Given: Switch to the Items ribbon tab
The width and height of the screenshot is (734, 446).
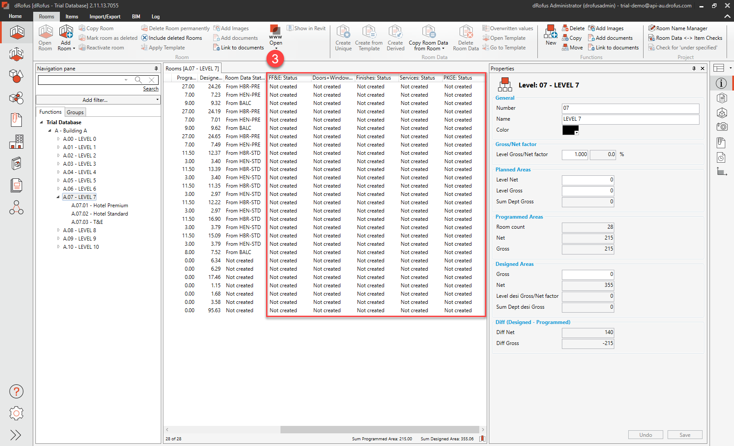Looking at the screenshot, I should (x=72, y=17).
